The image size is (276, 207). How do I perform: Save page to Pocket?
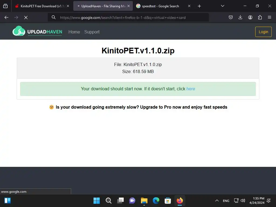(x=231, y=17)
